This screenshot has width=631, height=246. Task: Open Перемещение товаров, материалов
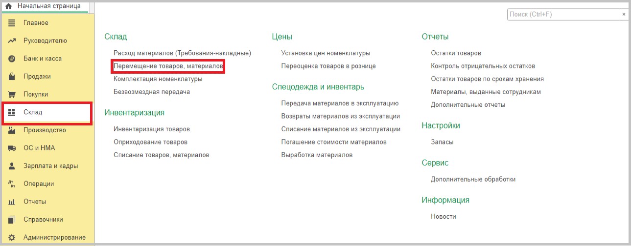(x=168, y=66)
